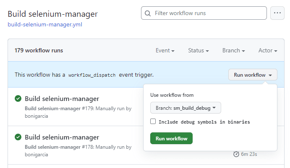The width and height of the screenshot is (290, 168).
Task: Enable the Include debug symbols checkbox
Action: 153,122
